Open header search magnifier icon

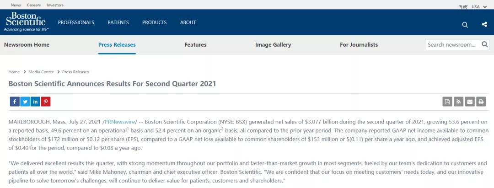pos(465,25)
